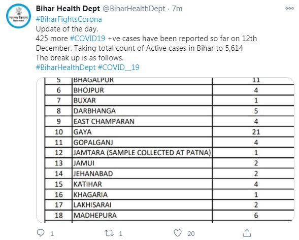Image resolution: width=299 pixels, height=240 pixels.
Task: Click the reply count number 1
Action: 52,234
